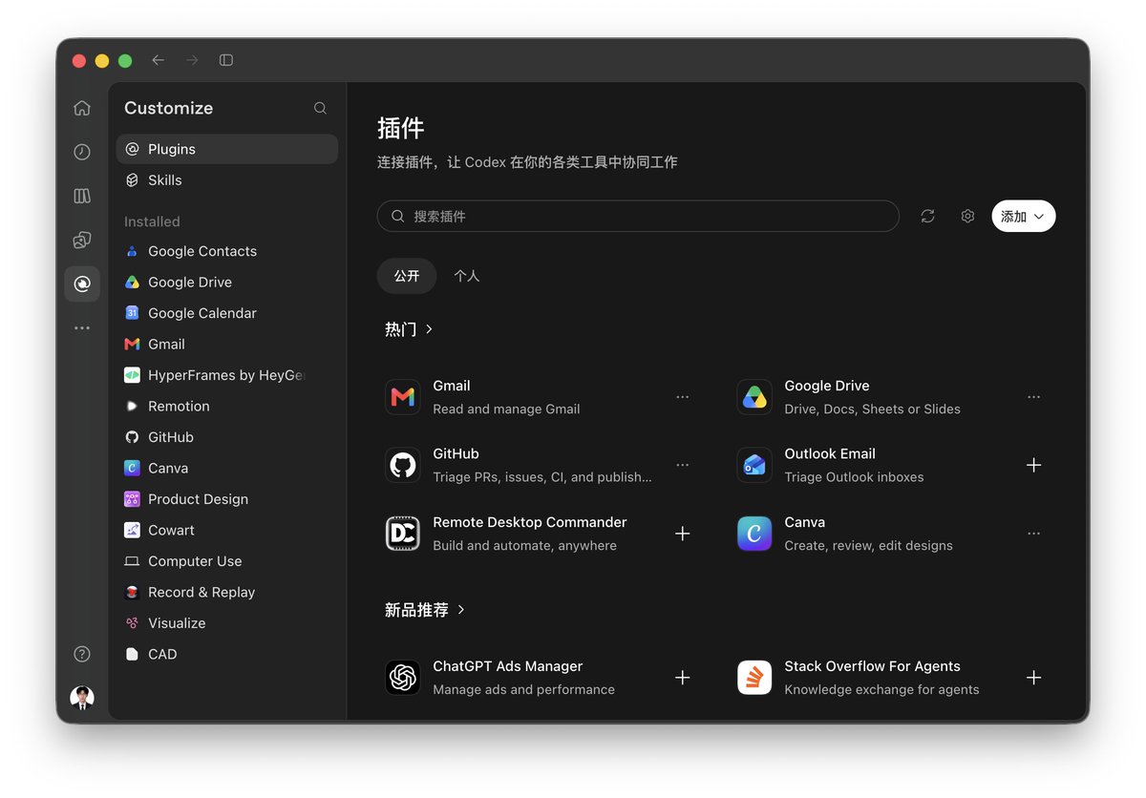Open the chat bubbles icon in rail
1146x798 pixels.
[x=82, y=240]
